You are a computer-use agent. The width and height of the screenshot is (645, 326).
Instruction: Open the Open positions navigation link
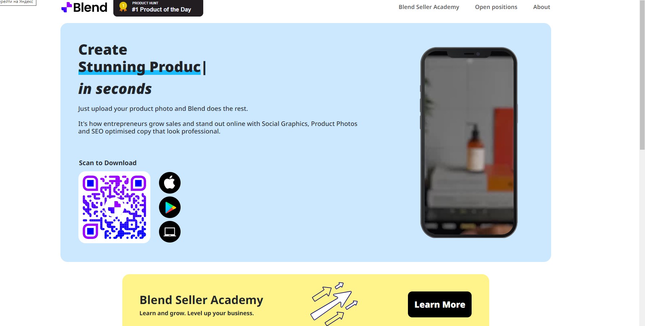pos(496,7)
